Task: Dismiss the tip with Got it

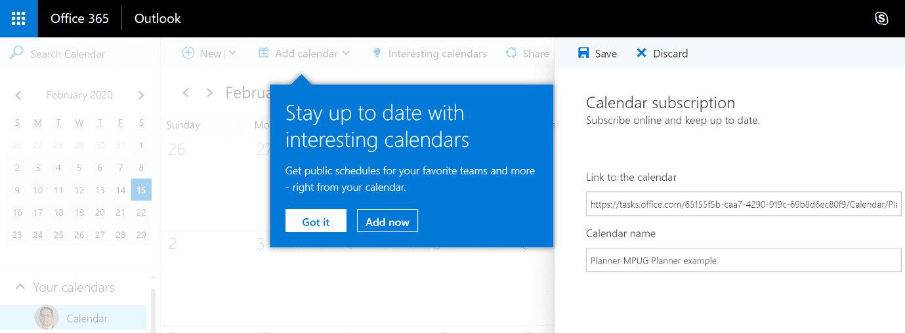Action: [316, 221]
